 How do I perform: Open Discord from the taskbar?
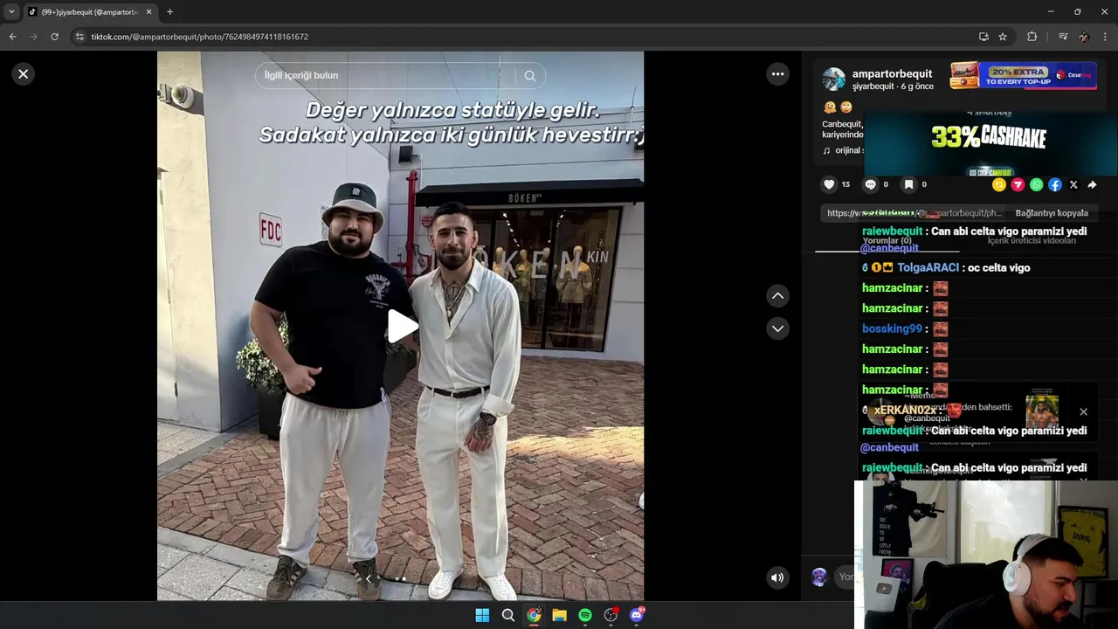[637, 615]
